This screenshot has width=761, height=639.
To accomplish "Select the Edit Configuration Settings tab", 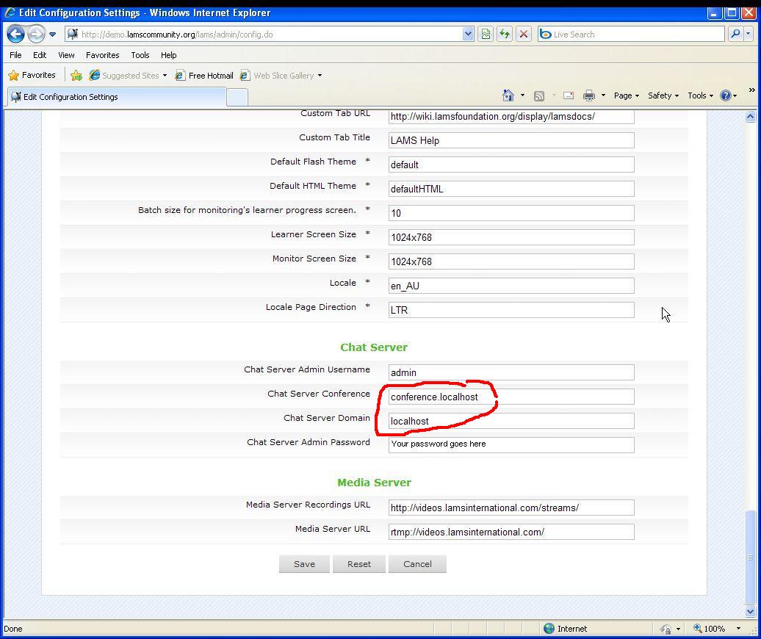I will (x=118, y=97).
